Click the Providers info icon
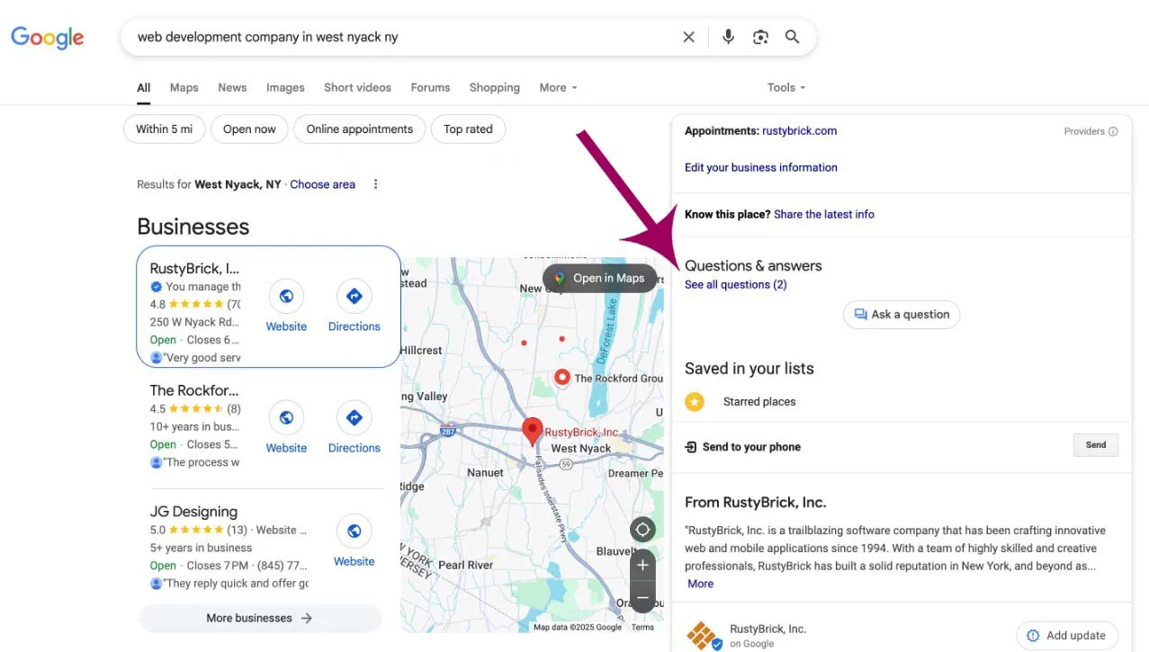1149x652 pixels. (x=1113, y=131)
